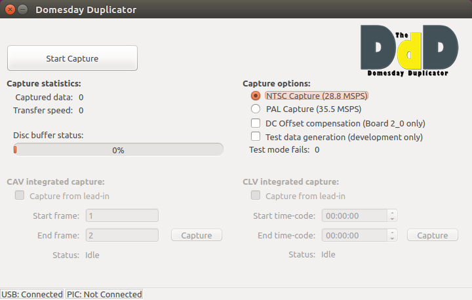The image size is (472, 300).
Task: Increase End time-code with up arrow
Action: (x=392, y=233)
